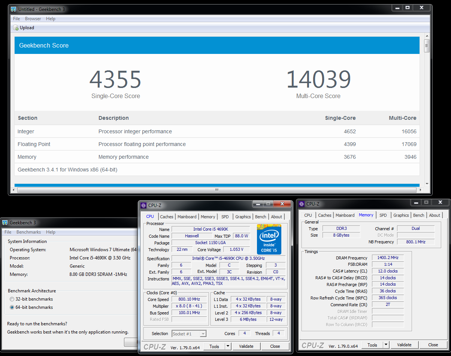The image size is (451, 356).
Task: Switch to SPD tab in CPU-Z memory window
Action: [x=383, y=215]
